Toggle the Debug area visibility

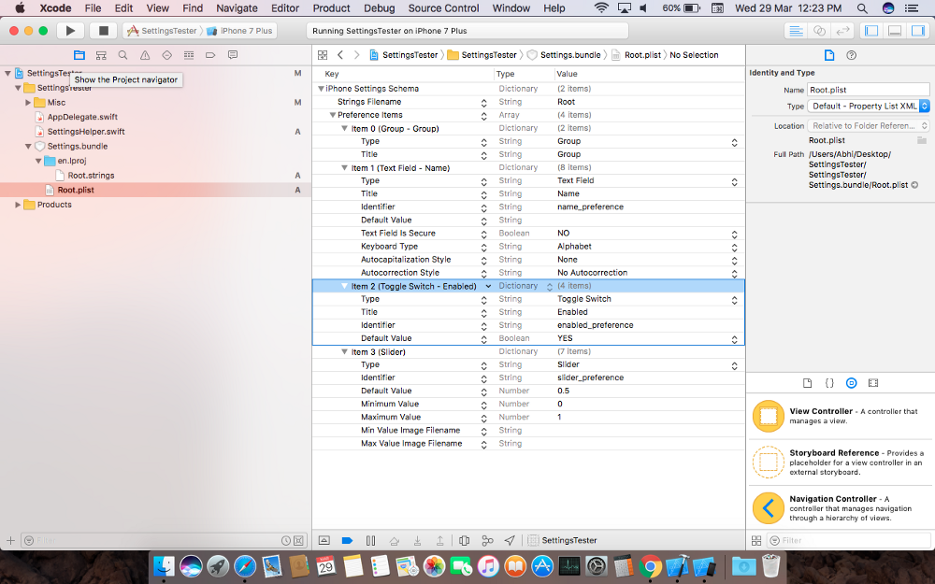(x=895, y=31)
